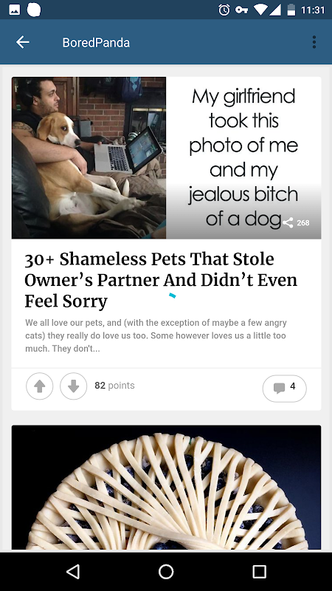Tap the image notification icon in status bar

click(x=14, y=10)
